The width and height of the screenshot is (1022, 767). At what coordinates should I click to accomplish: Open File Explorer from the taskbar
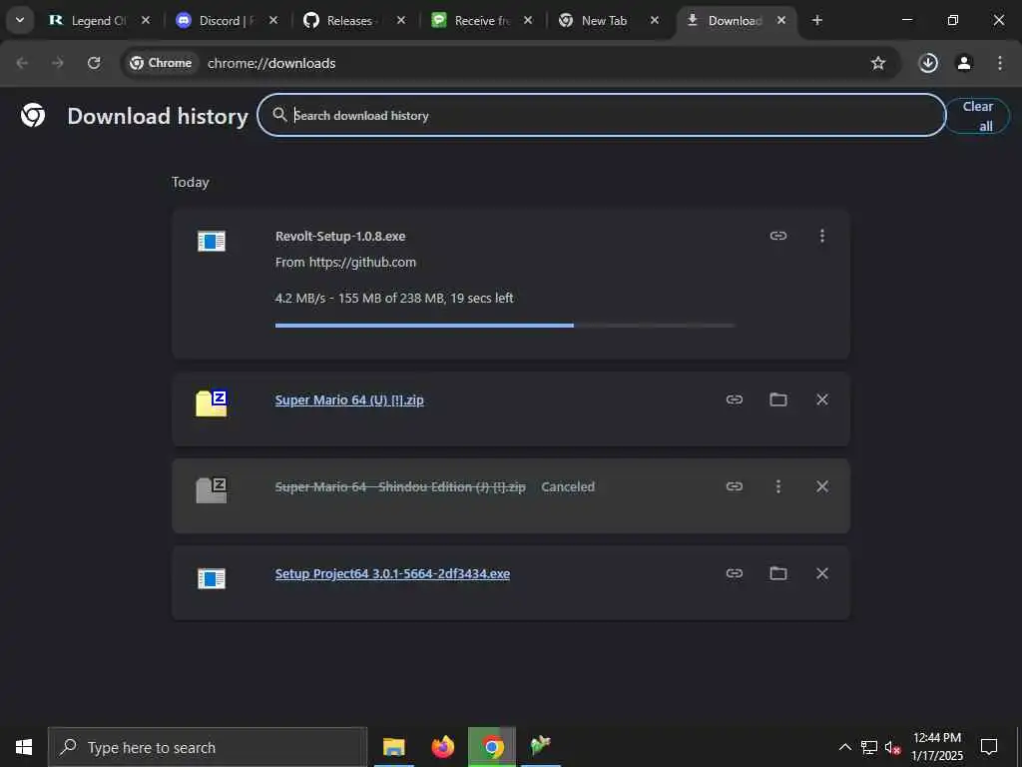click(x=393, y=746)
